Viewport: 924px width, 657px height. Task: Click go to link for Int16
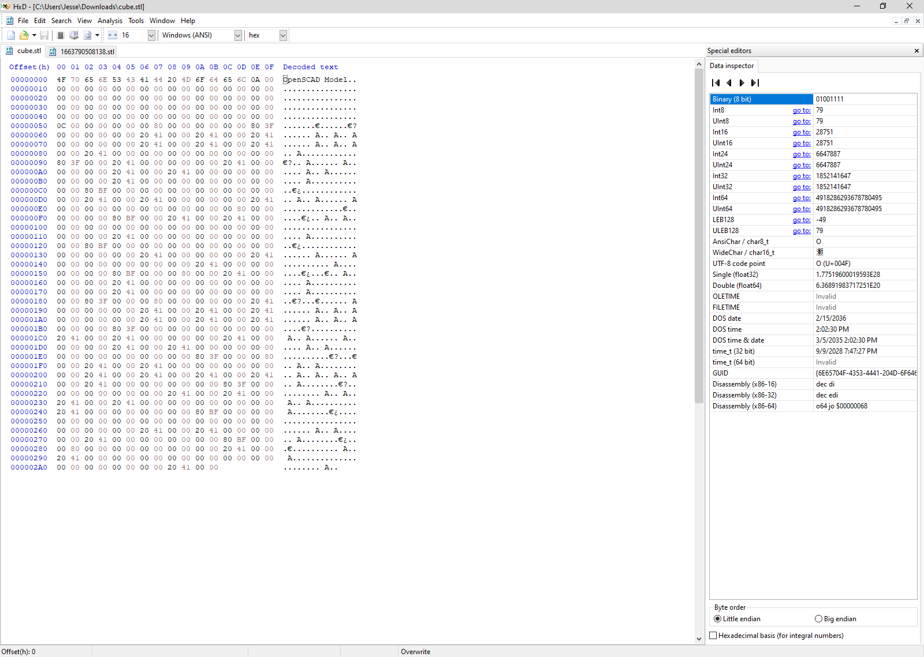pyautogui.click(x=802, y=132)
